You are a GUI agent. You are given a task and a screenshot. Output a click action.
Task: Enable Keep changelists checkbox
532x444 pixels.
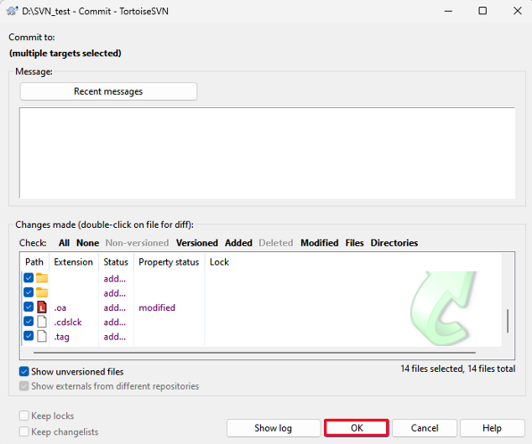coord(23,431)
